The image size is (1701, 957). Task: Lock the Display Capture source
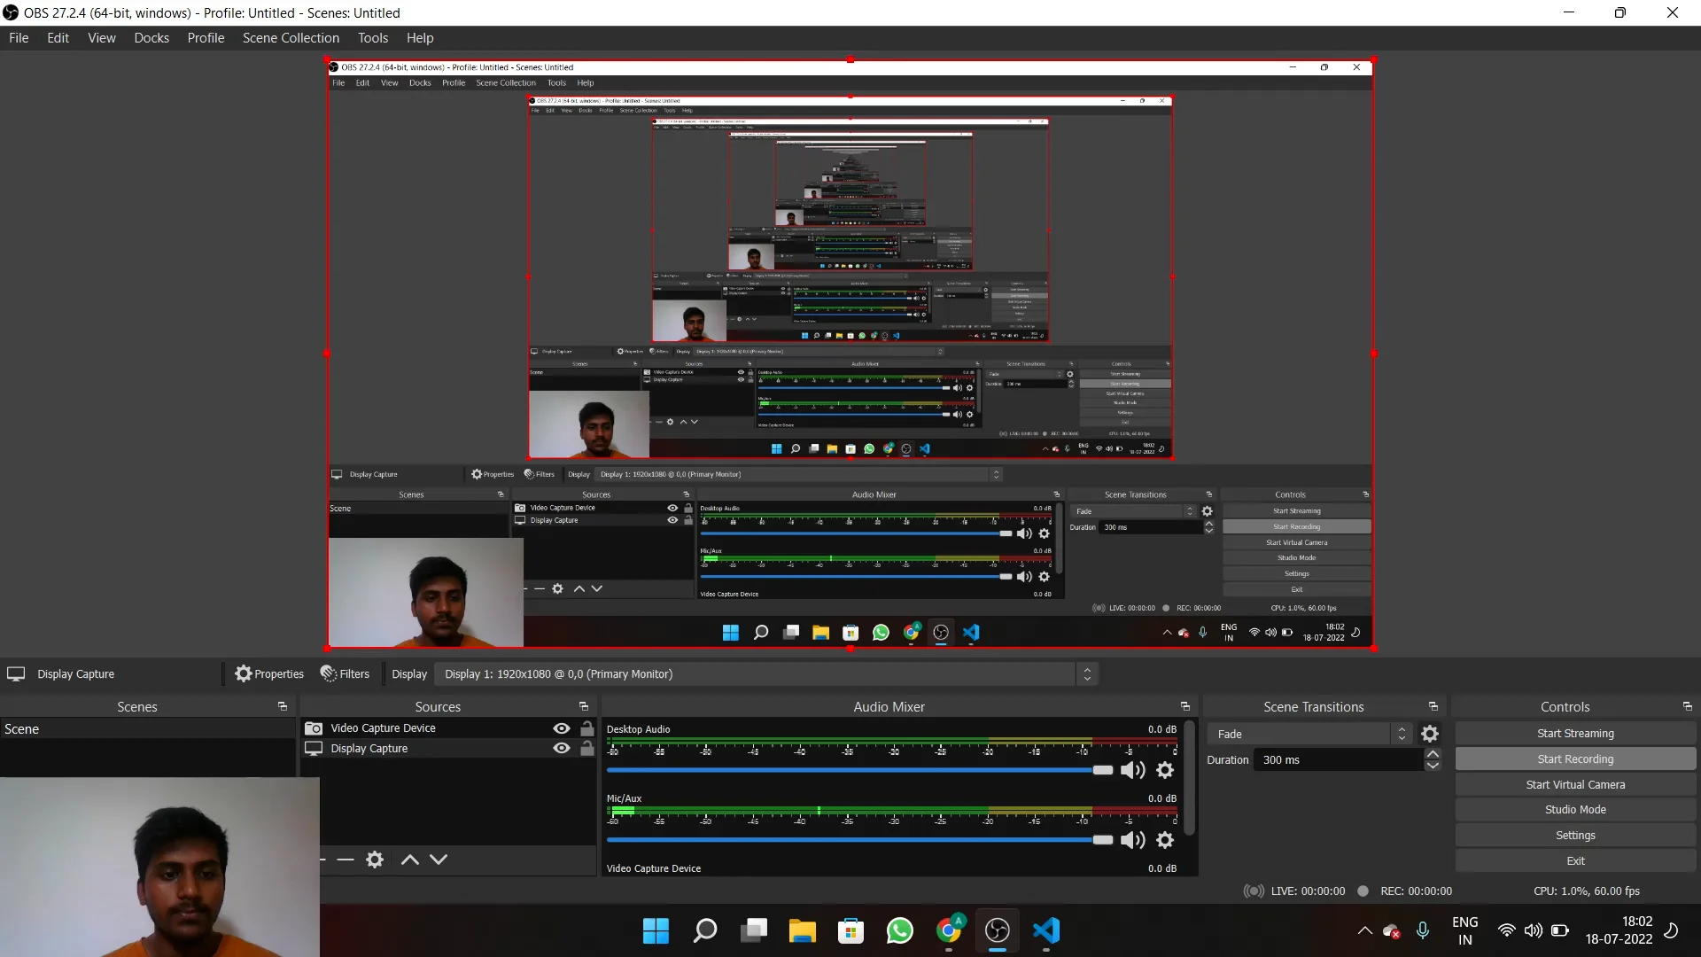pyautogui.click(x=587, y=748)
